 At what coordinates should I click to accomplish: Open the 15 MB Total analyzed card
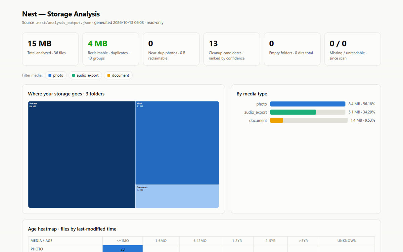coord(50,49)
